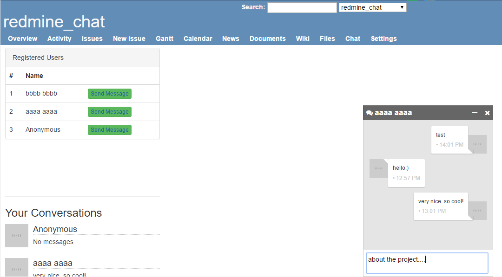Open the Documents tab
The height and width of the screenshot is (277, 502).
pos(268,39)
